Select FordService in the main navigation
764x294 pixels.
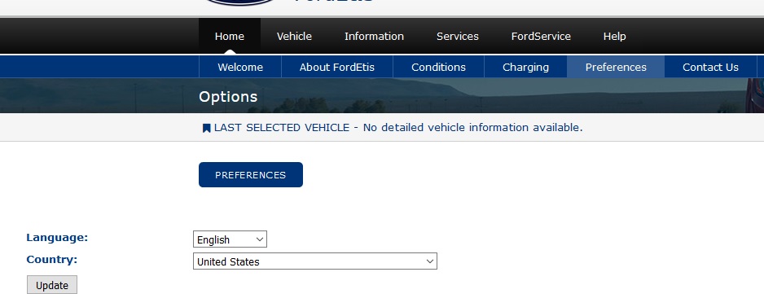coord(541,37)
